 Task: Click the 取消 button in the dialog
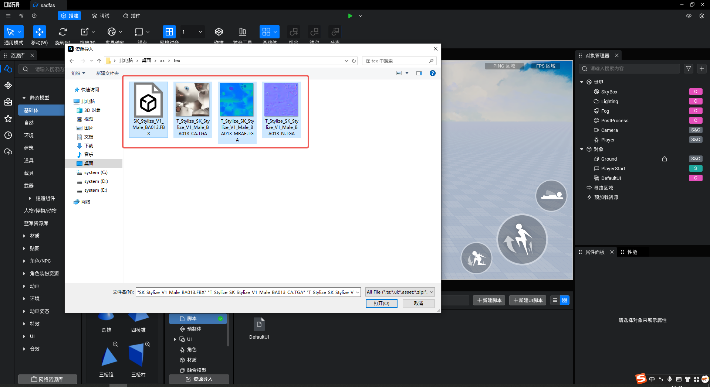418,303
